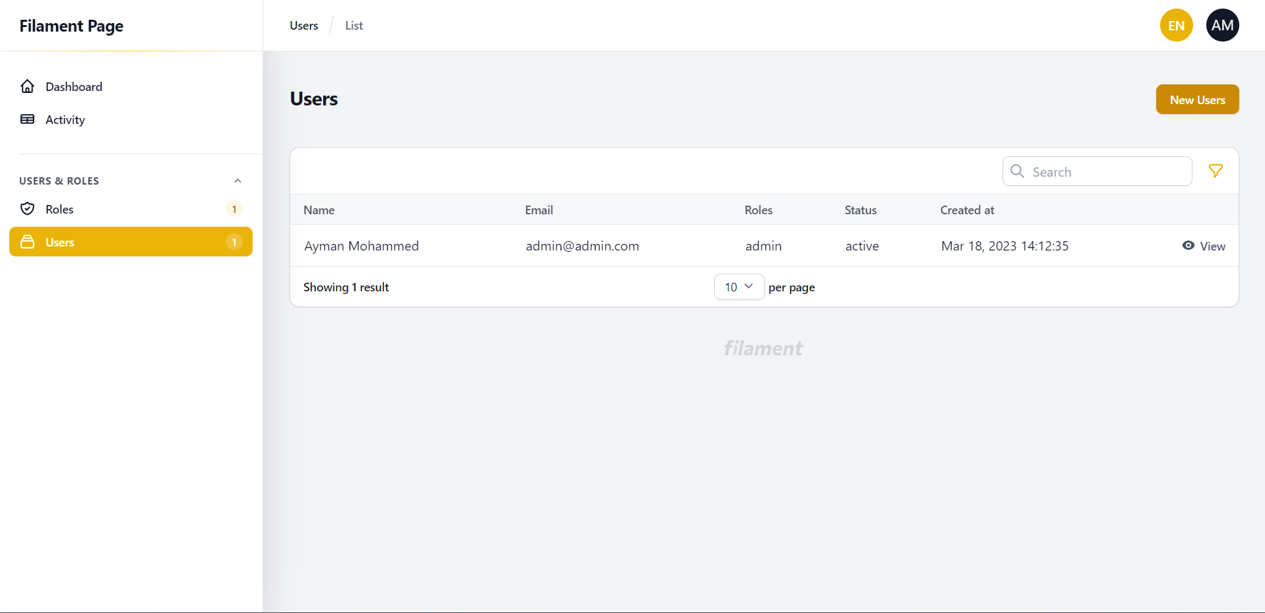Open Dashboard from the sidebar
Viewport: 1265px width, 613px height.
pos(74,87)
